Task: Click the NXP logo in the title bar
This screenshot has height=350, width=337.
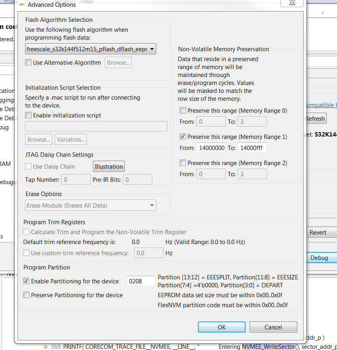Action: click(x=22, y=4)
